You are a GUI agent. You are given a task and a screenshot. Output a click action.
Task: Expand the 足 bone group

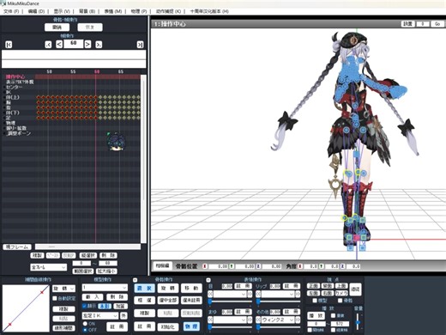tap(4, 118)
